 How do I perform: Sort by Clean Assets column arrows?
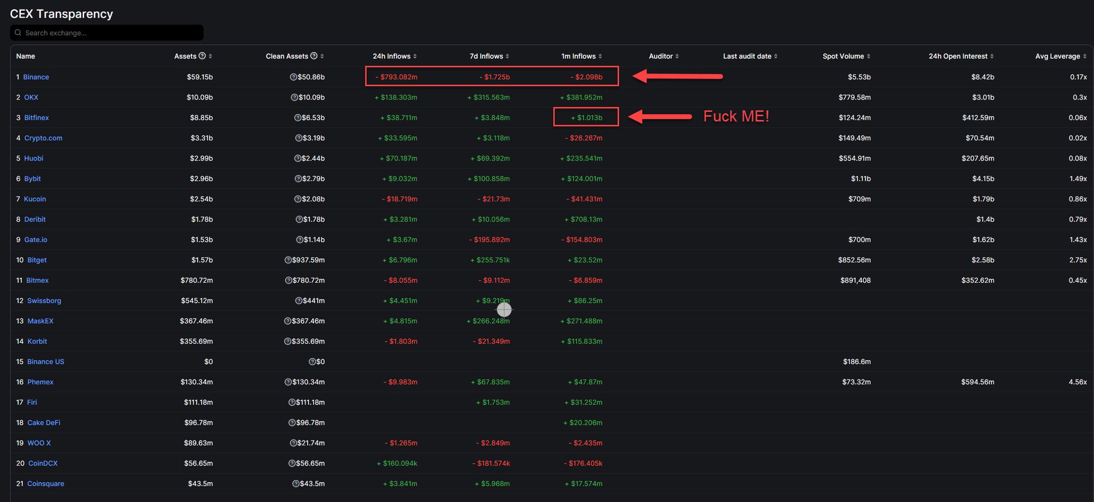(322, 56)
